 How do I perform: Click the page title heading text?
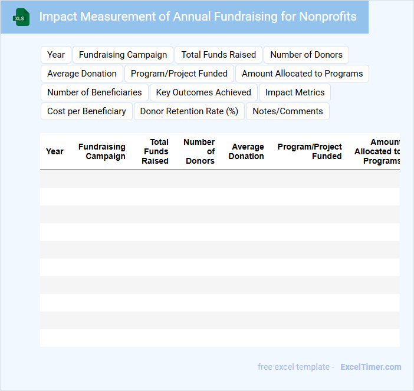(x=198, y=16)
